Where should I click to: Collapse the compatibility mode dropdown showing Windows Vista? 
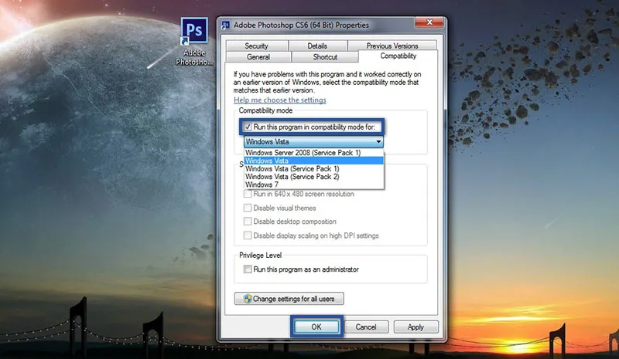tap(378, 143)
